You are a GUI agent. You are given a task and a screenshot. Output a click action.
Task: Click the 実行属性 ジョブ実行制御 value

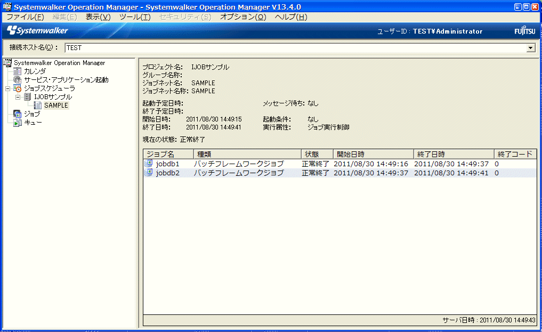point(328,127)
